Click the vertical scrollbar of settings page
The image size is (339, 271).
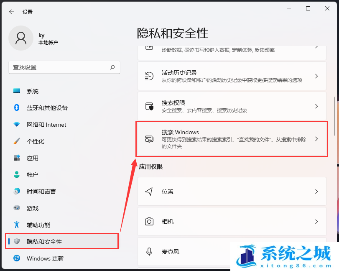pyautogui.click(x=335, y=116)
